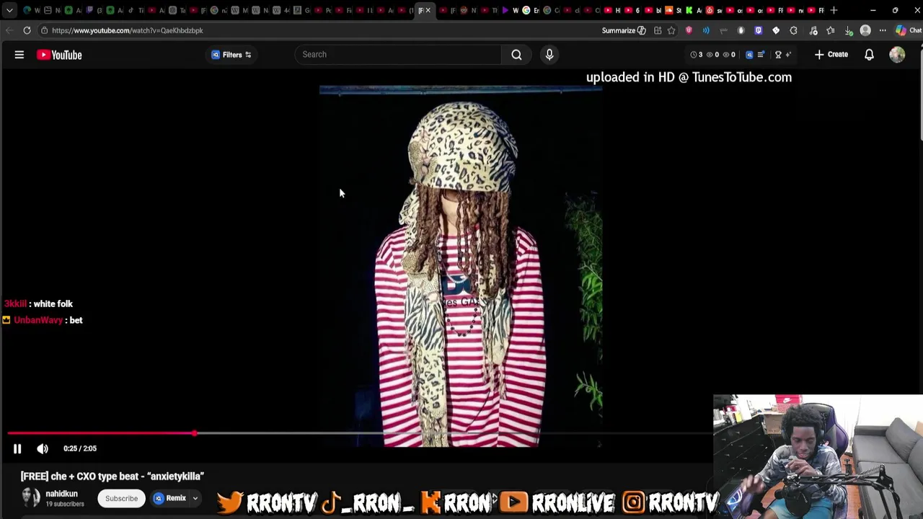The height and width of the screenshot is (519, 923).
Task: Click the vidIQ clock counter showing 3
Action: (x=697, y=55)
